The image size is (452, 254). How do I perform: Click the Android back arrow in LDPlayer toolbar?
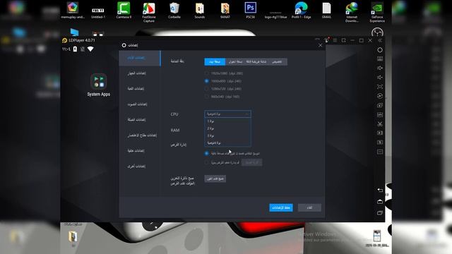380,190
